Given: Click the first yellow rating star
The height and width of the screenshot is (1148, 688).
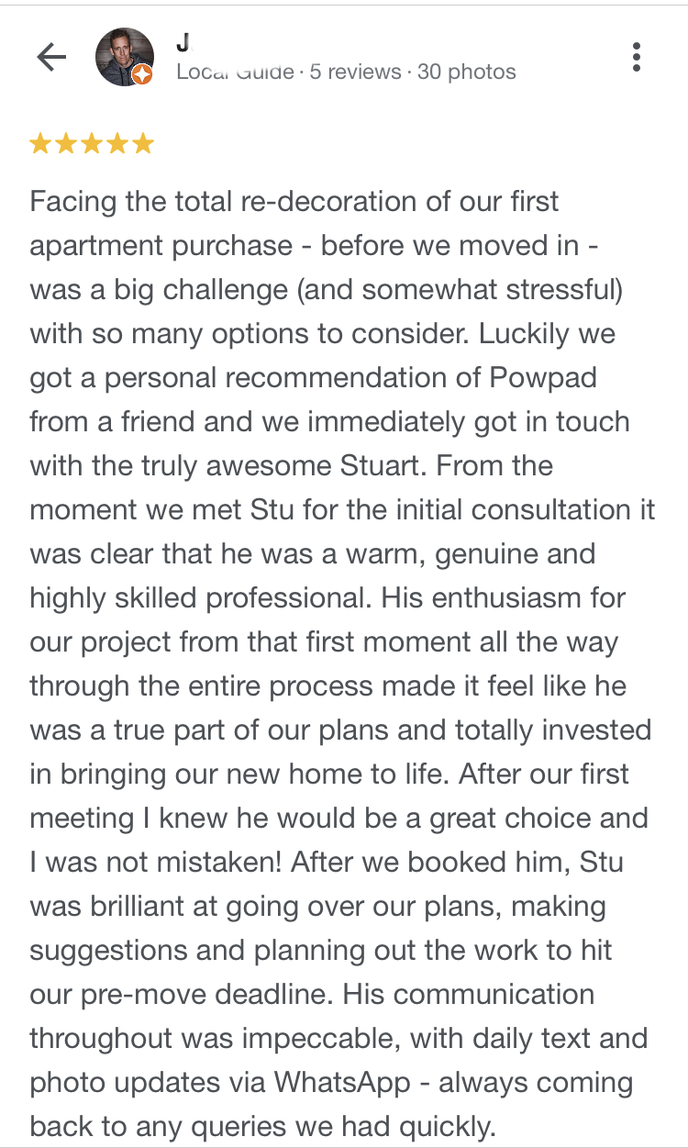Looking at the screenshot, I should 41,144.
